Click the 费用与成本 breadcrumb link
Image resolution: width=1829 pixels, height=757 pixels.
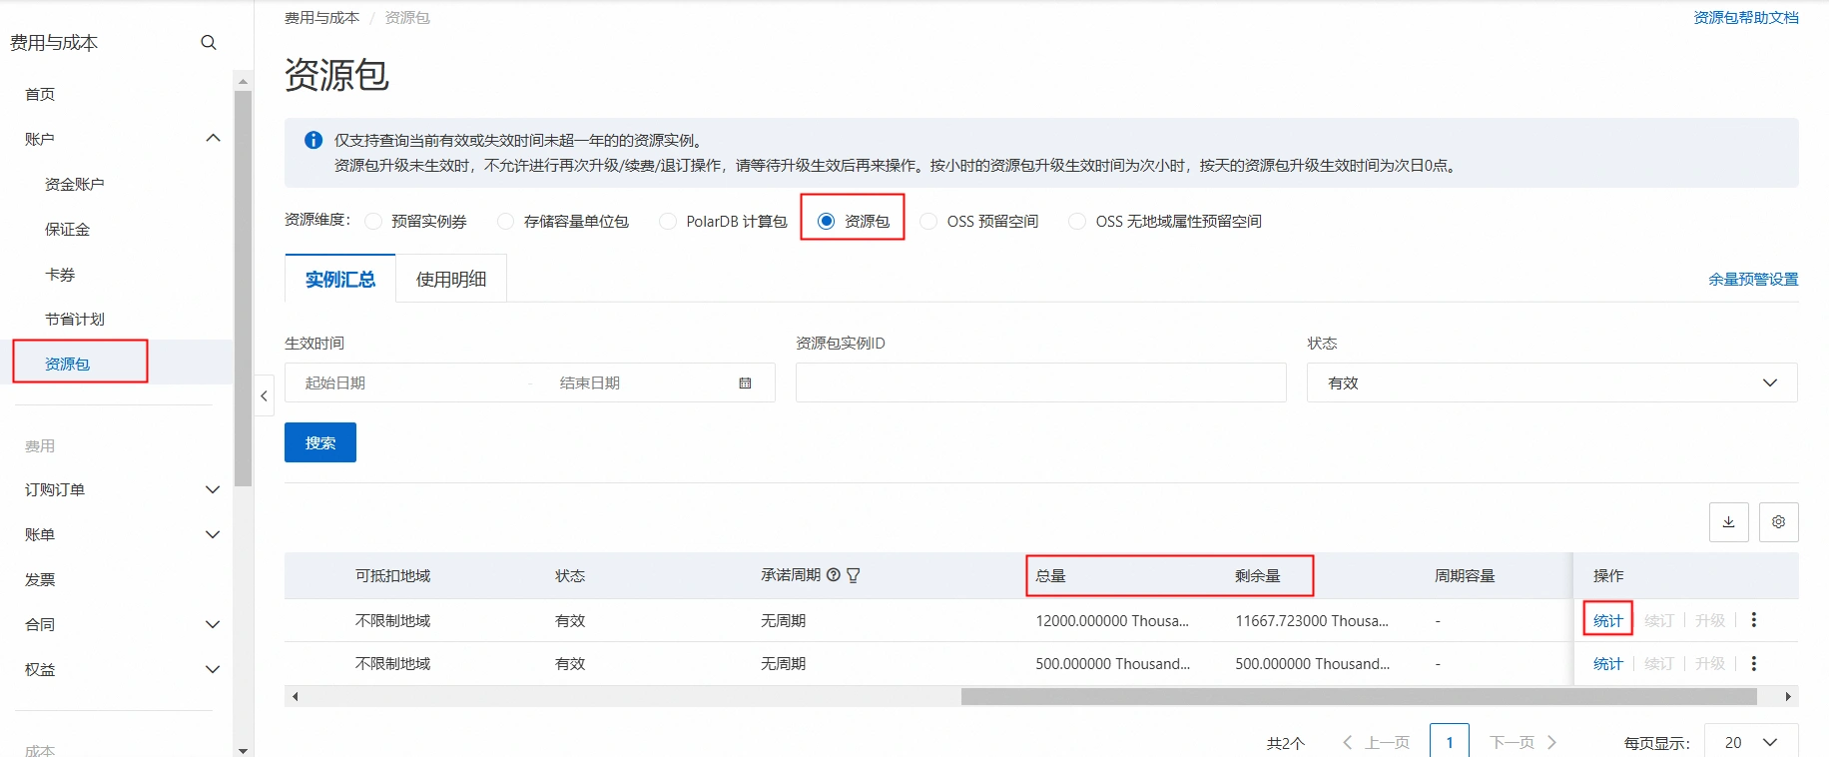321,17
